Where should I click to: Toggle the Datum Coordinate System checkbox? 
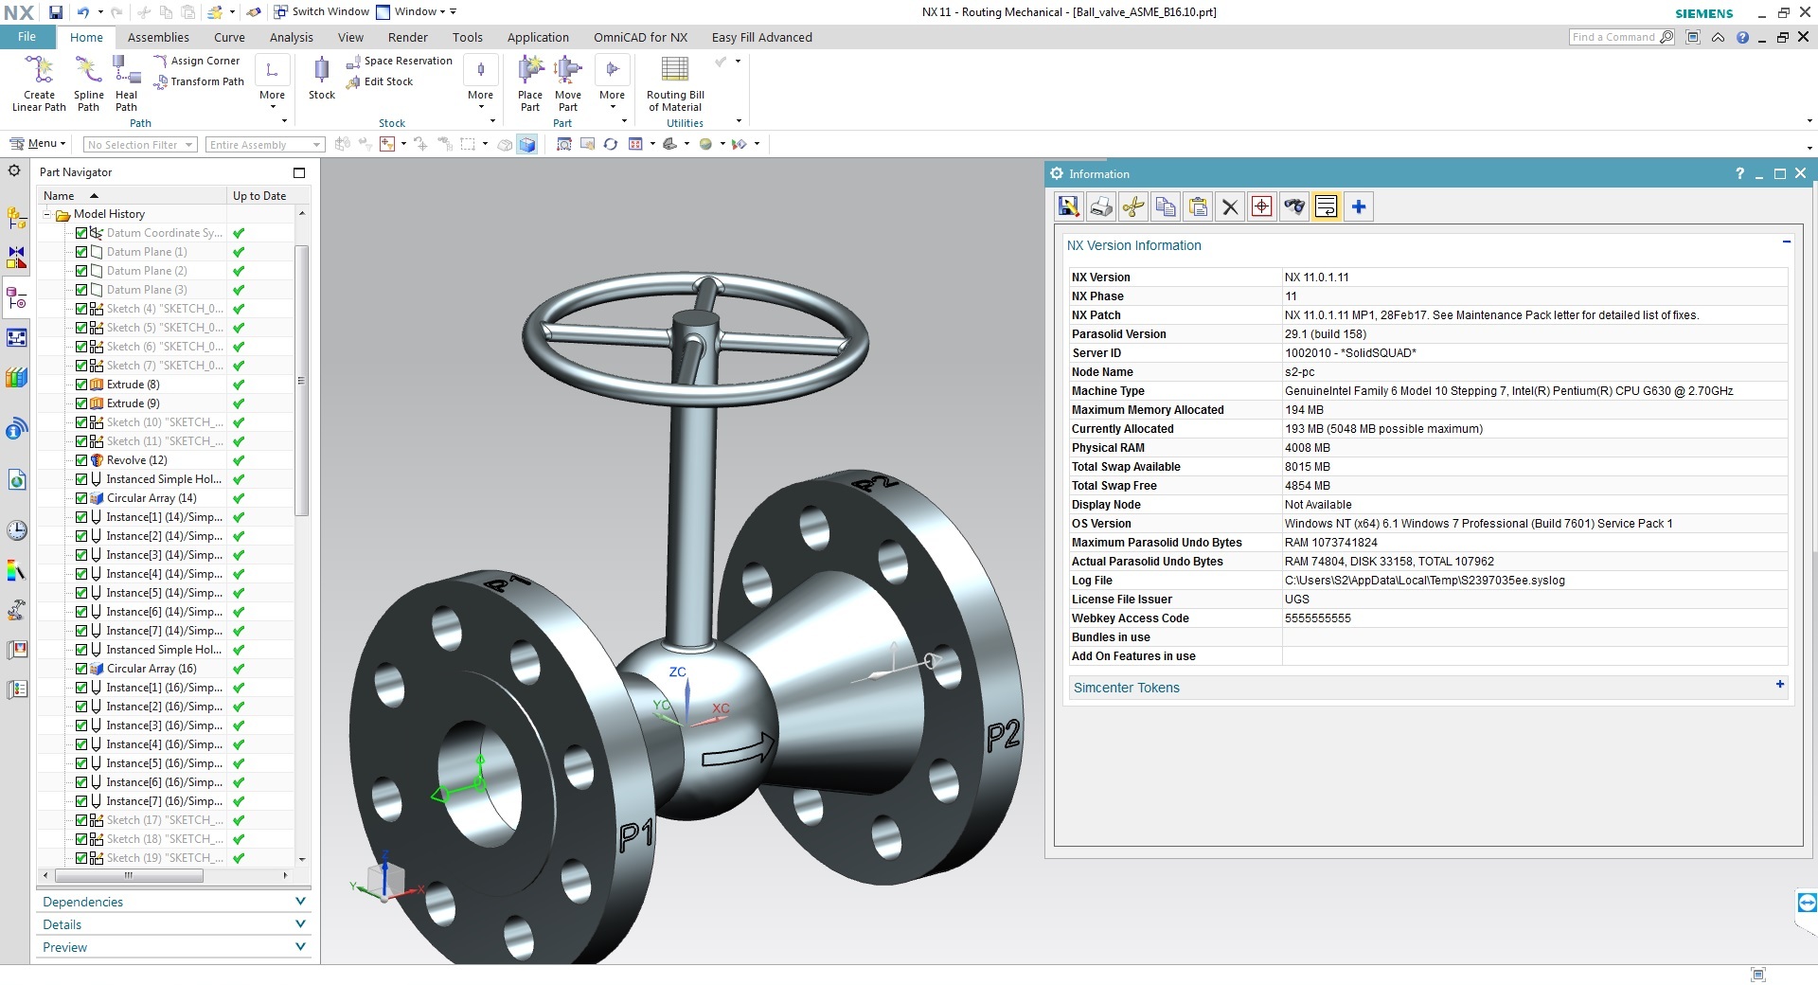coord(81,233)
